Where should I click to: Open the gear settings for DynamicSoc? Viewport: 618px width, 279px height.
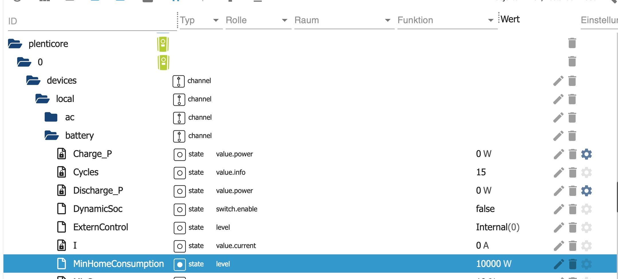pyautogui.click(x=586, y=209)
